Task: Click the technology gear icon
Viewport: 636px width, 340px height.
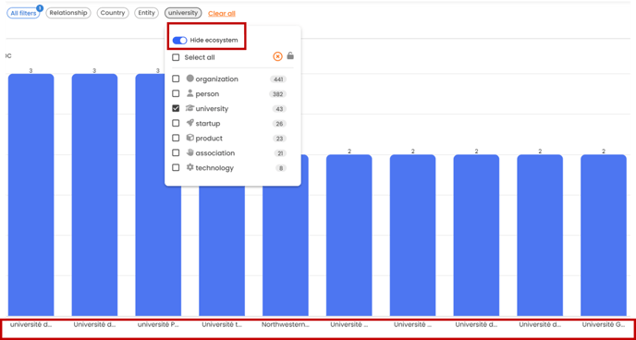Action: [190, 167]
